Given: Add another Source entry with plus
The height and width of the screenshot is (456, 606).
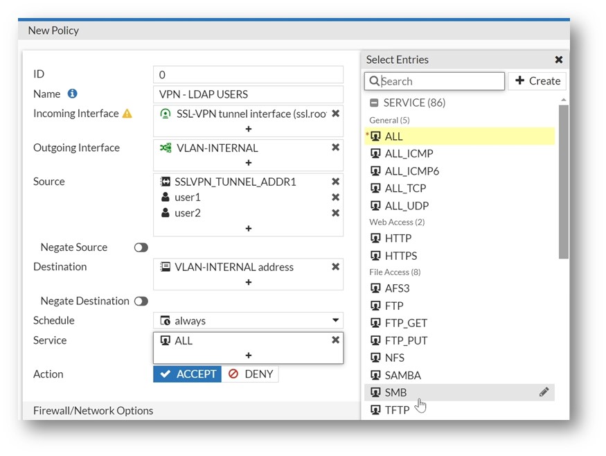Looking at the screenshot, I should [249, 229].
